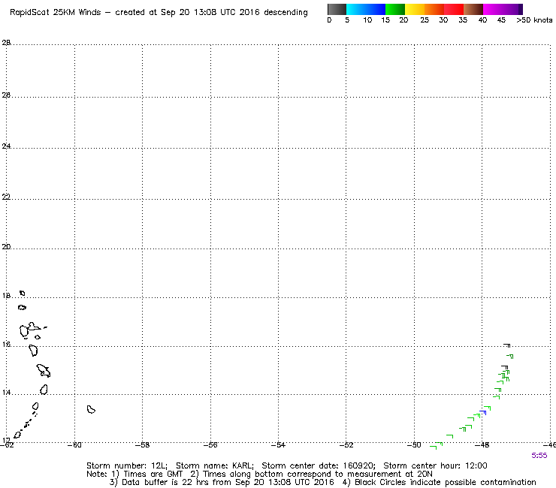The height and width of the screenshot is (488, 556).
Task: Click the legend label '35'
Action: tap(463, 20)
